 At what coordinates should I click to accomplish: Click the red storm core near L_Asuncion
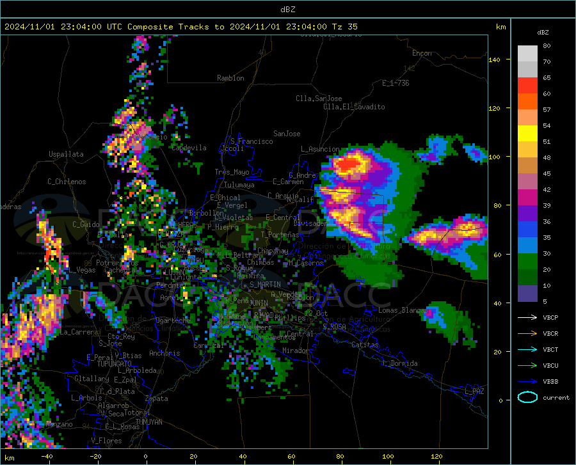[349, 164]
